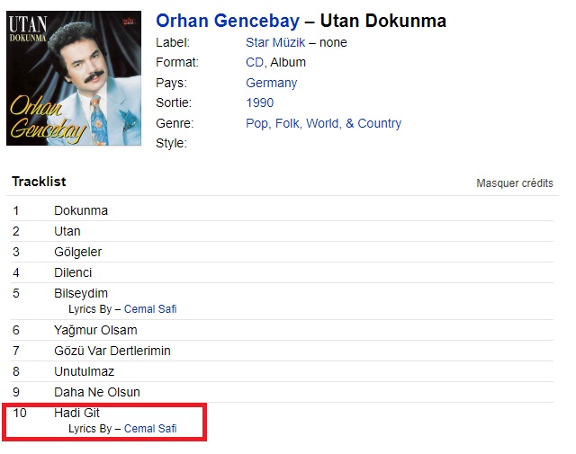
Task: Select the Unutulmaz track
Action: tap(84, 371)
